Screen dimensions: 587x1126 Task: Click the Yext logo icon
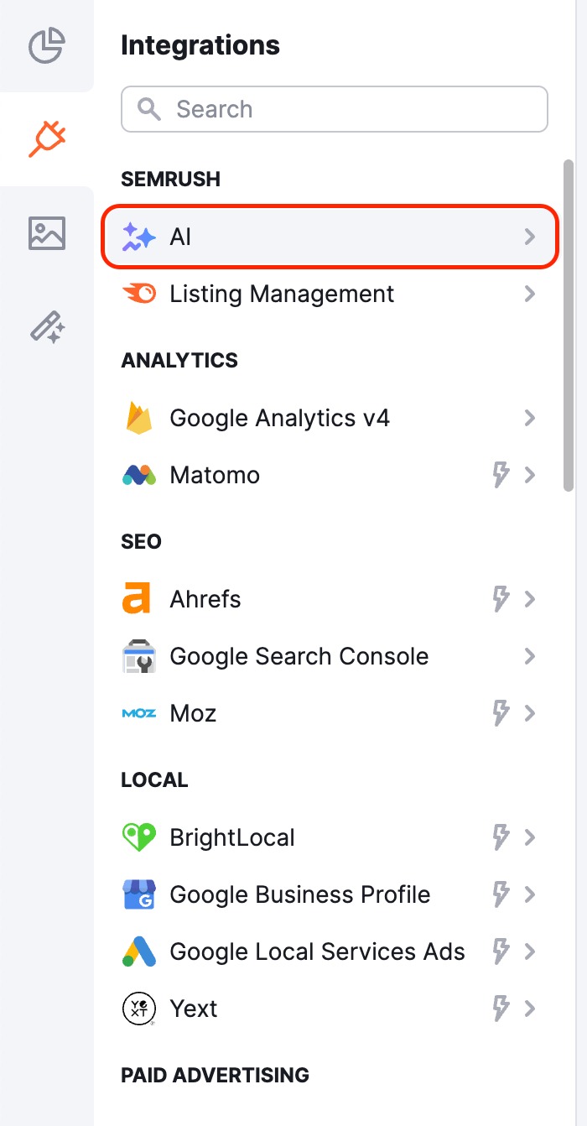(x=138, y=1009)
